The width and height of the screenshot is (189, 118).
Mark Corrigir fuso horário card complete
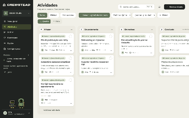click(71, 80)
